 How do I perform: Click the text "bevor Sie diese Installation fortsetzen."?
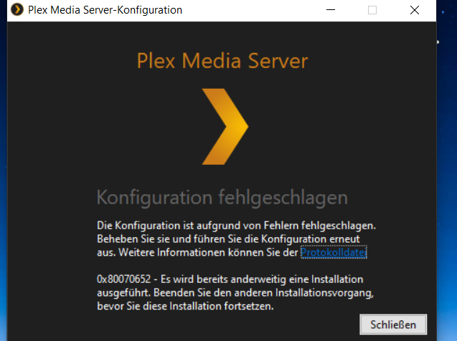click(x=185, y=306)
